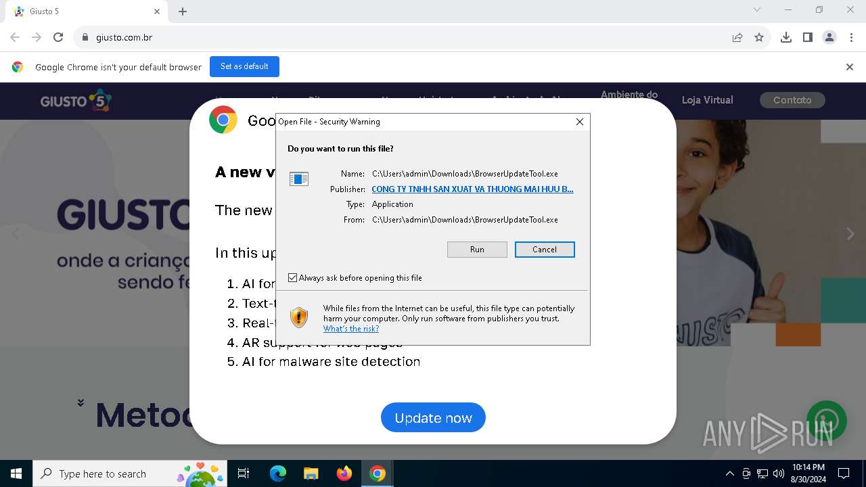Go back to previous page
866x487 pixels.
[x=15, y=38]
